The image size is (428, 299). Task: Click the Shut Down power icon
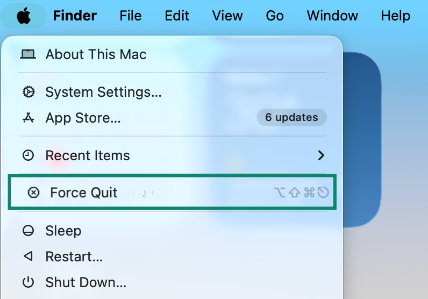(x=28, y=282)
